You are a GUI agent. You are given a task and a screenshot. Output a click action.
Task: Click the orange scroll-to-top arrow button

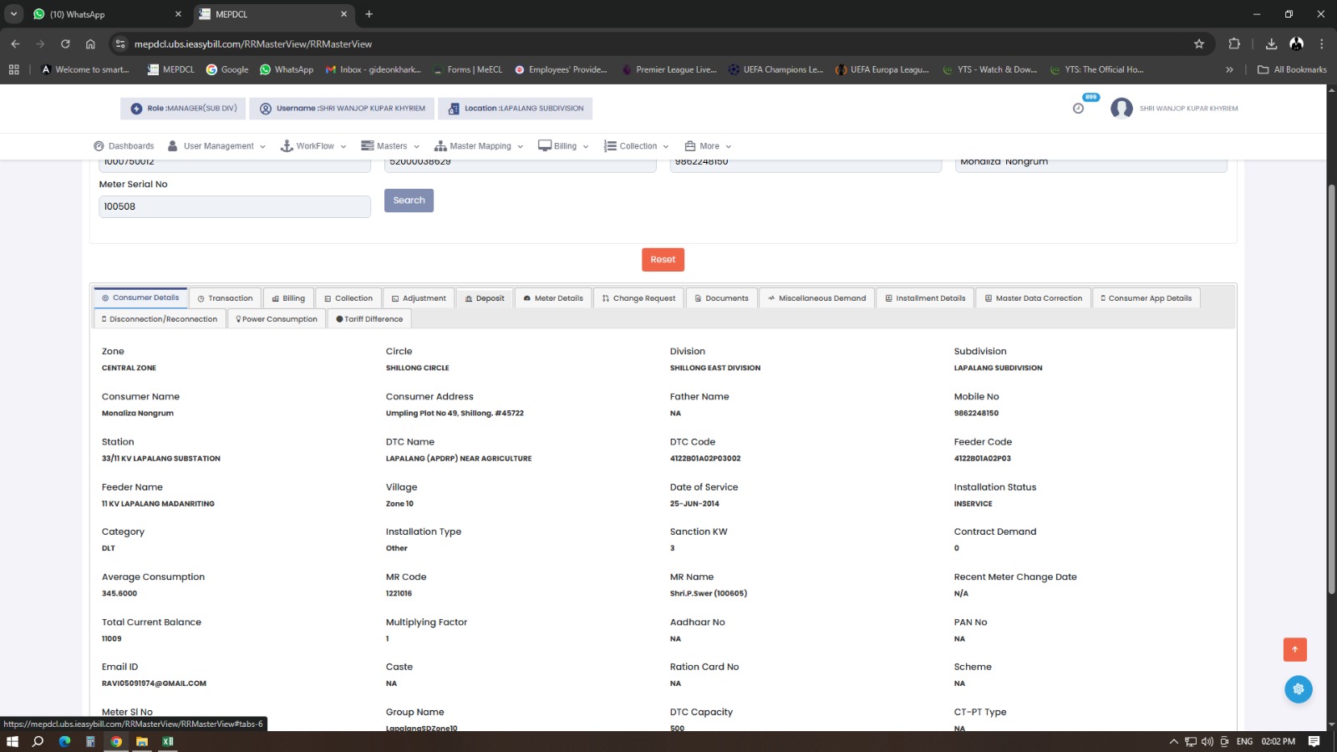(x=1294, y=649)
